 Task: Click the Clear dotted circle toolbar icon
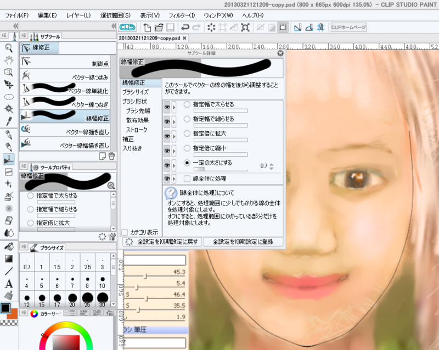pyautogui.click(x=211, y=27)
